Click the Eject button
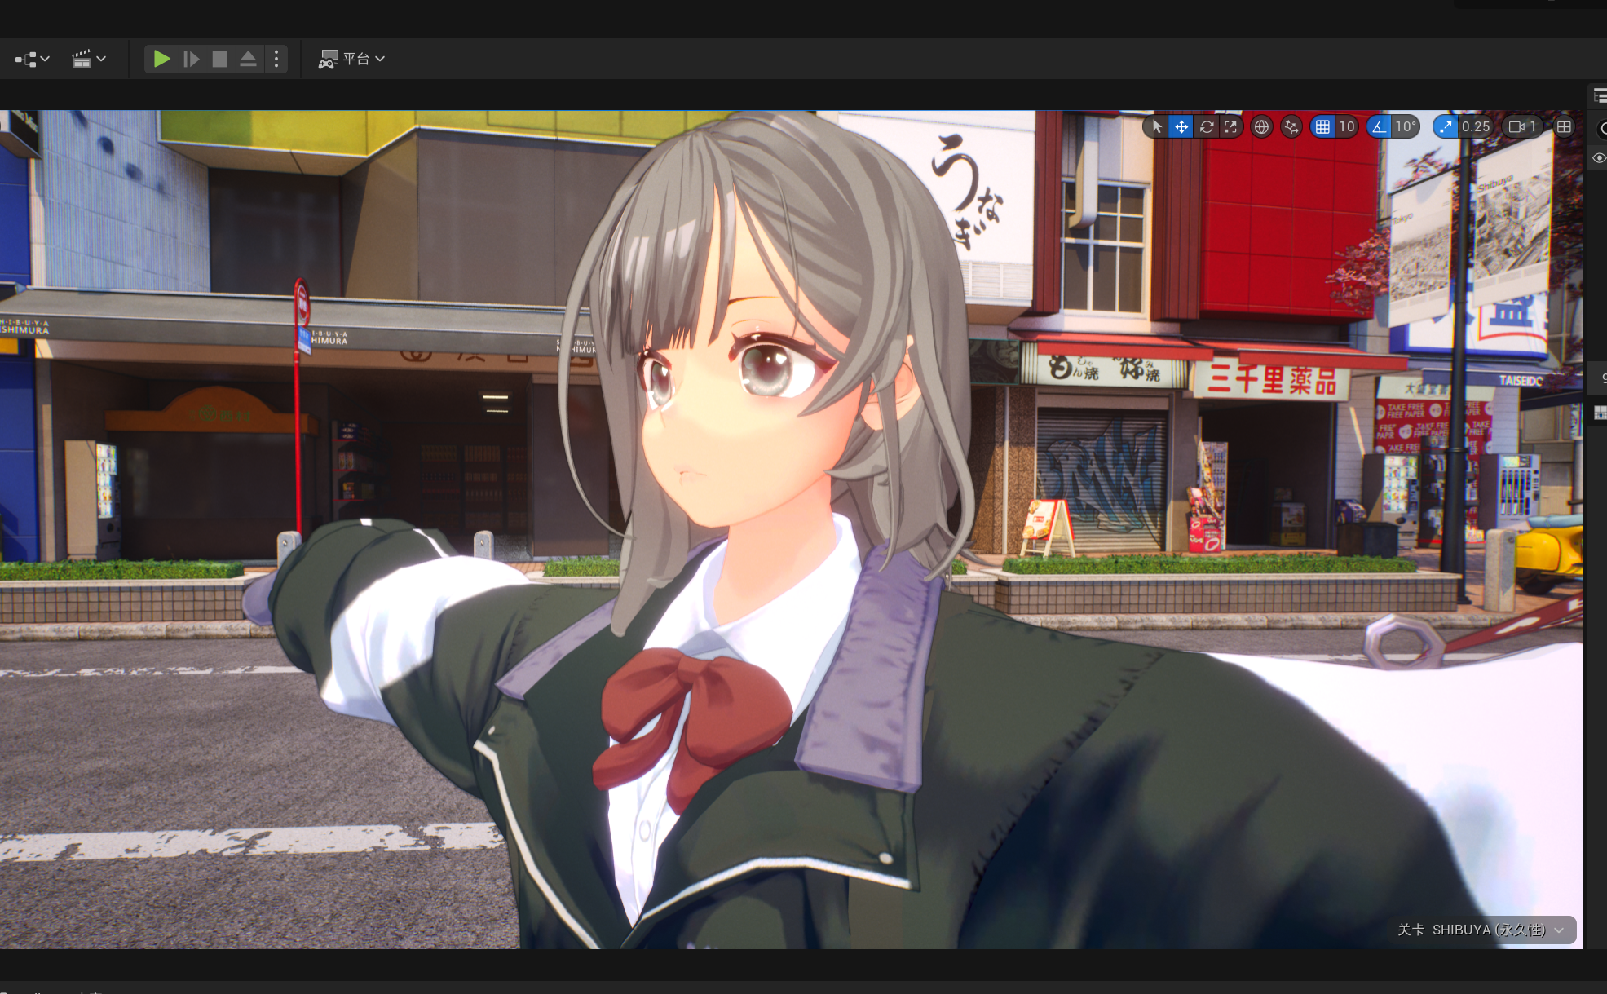Image resolution: width=1607 pixels, height=994 pixels. pos(248,59)
